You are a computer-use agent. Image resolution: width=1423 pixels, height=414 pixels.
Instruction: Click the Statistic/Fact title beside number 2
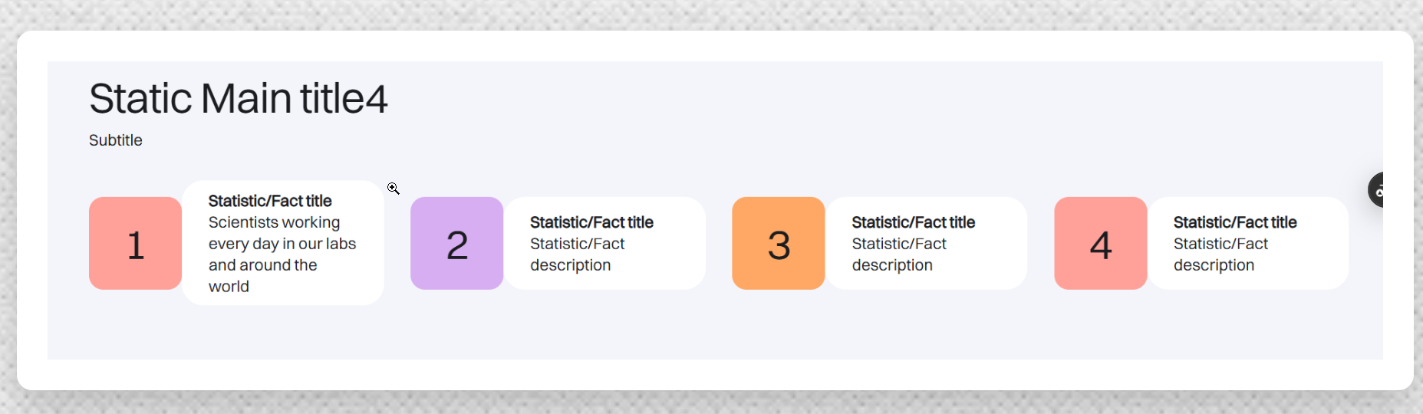[591, 222]
